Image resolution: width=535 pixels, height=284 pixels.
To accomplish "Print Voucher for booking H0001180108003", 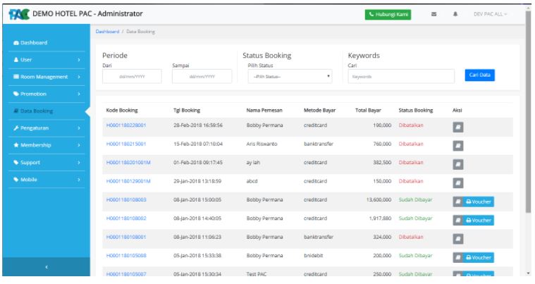I will tap(479, 202).
